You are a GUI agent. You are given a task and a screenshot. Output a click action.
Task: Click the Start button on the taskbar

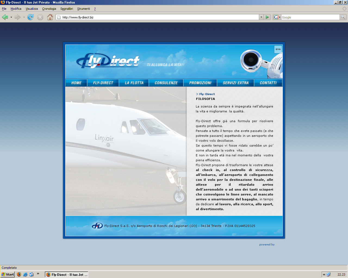8,274
